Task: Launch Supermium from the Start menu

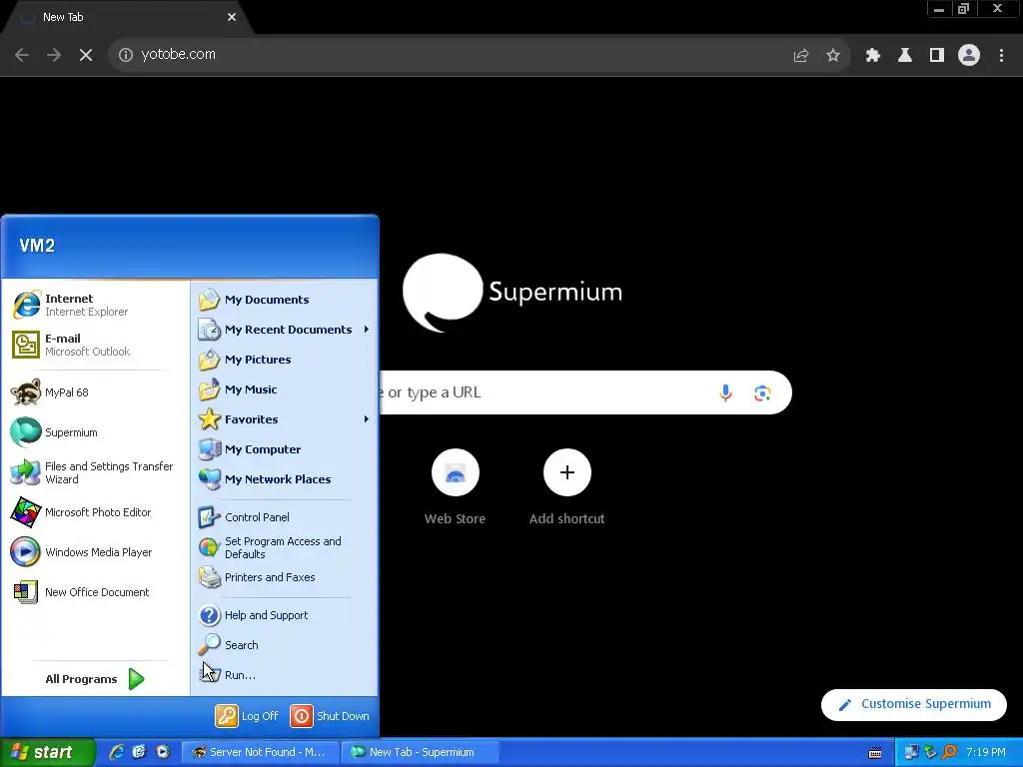Action: pyautogui.click(x=95, y=432)
